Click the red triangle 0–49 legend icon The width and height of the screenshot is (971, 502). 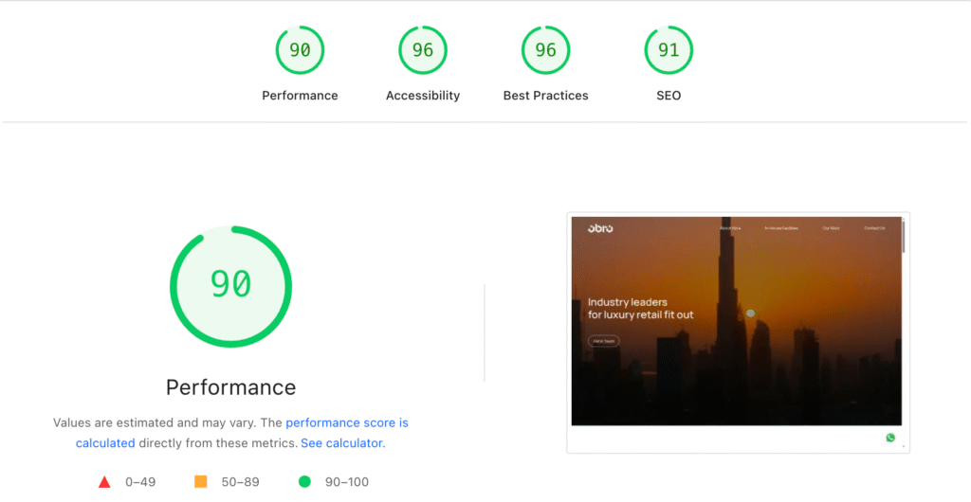click(x=104, y=482)
